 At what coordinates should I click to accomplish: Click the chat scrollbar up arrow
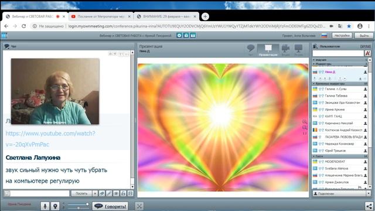point(132,52)
